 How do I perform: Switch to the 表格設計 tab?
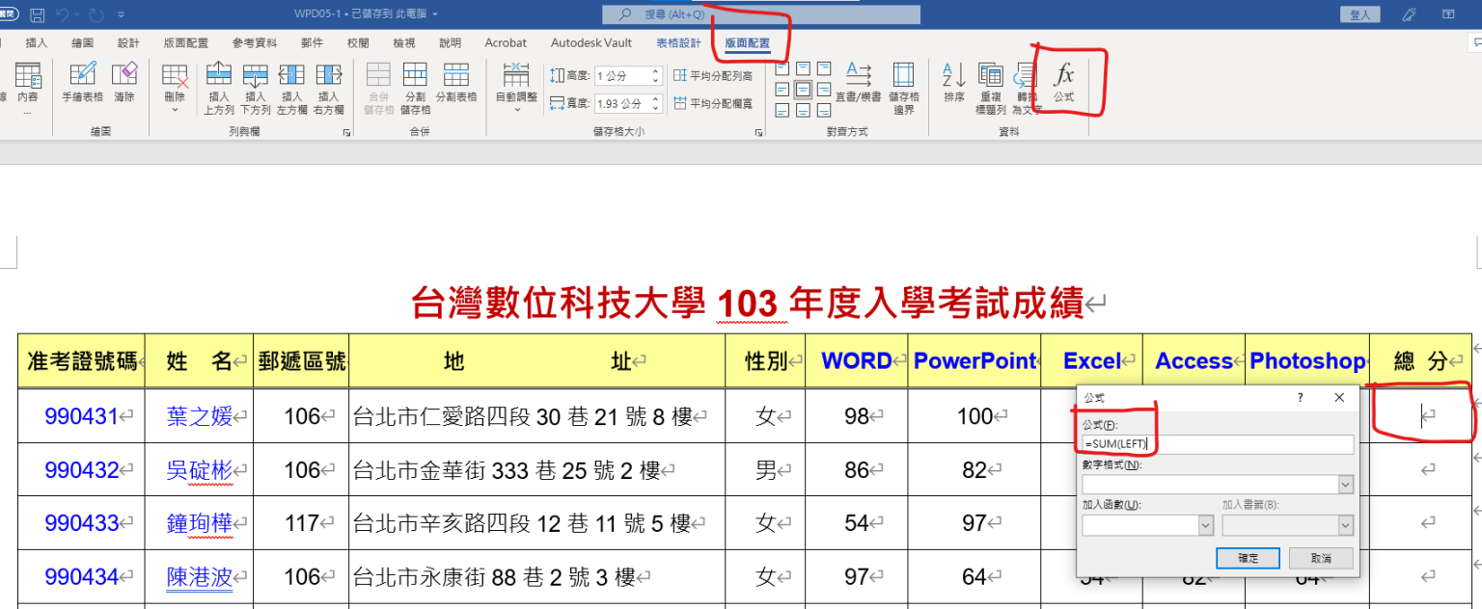click(x=679, y=43)
